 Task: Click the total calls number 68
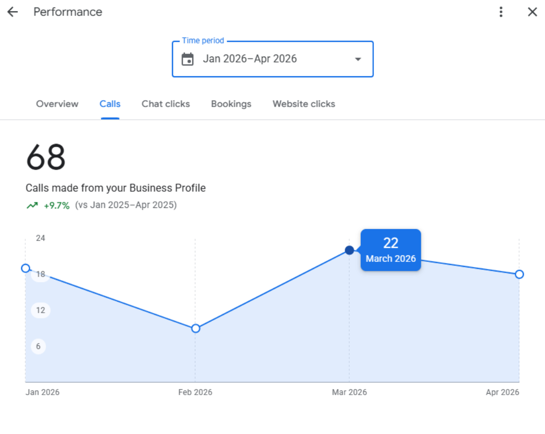coord(45,157)
